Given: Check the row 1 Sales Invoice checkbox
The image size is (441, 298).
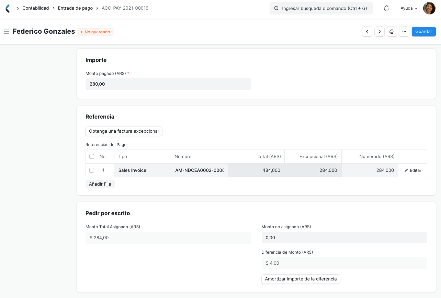Looking at the screenshot, I should [x=92, y=170].
